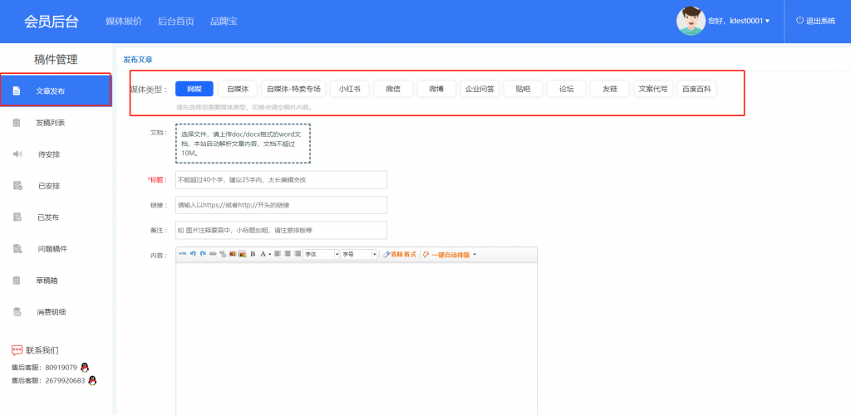Go to 后台首页 in top navigation
851x415 pixels.
pos(176,21)
